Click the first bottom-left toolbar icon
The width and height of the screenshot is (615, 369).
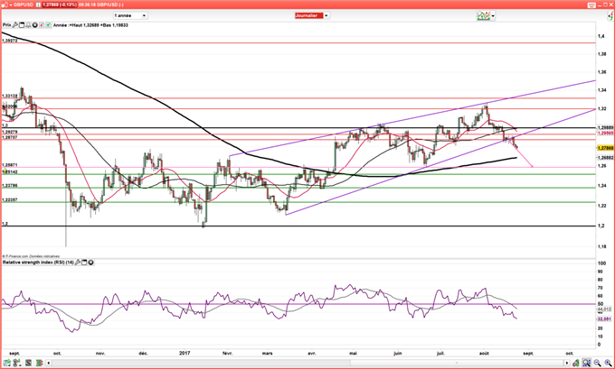point(7,363)
